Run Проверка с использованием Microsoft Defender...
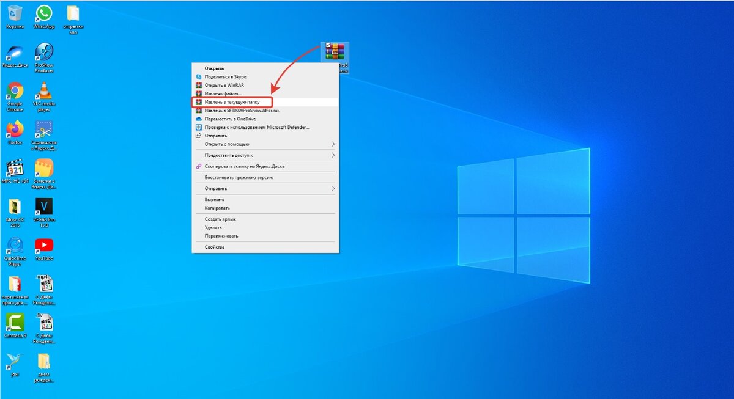Image resolution: width=734 pixels, height=399 pixels. coord(265,127)
